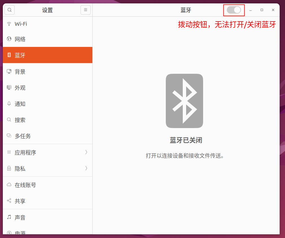Click the large gray Bluetooth logo graphic
The width and height of the screenshot is (285, 238).
[x=184, y=101]
